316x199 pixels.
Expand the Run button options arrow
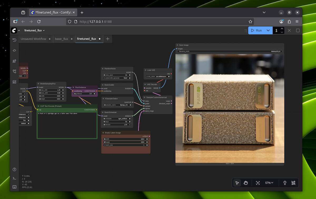(x=268, y=31)
